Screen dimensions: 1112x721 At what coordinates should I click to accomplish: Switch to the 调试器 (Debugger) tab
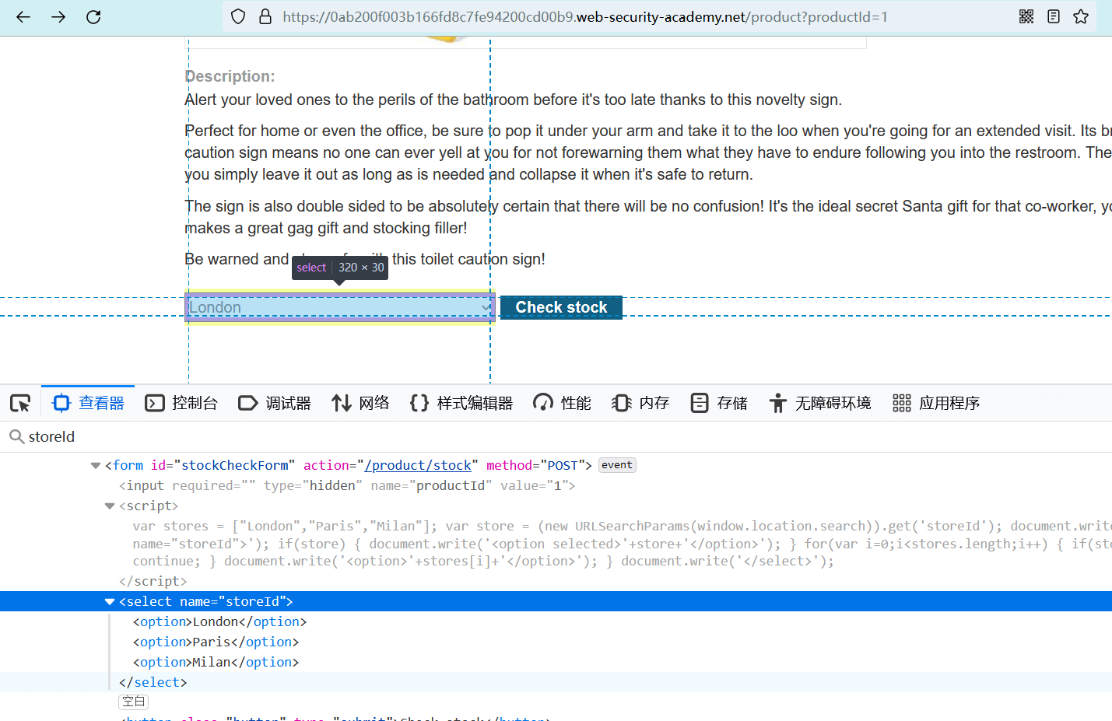pos(275,403)
